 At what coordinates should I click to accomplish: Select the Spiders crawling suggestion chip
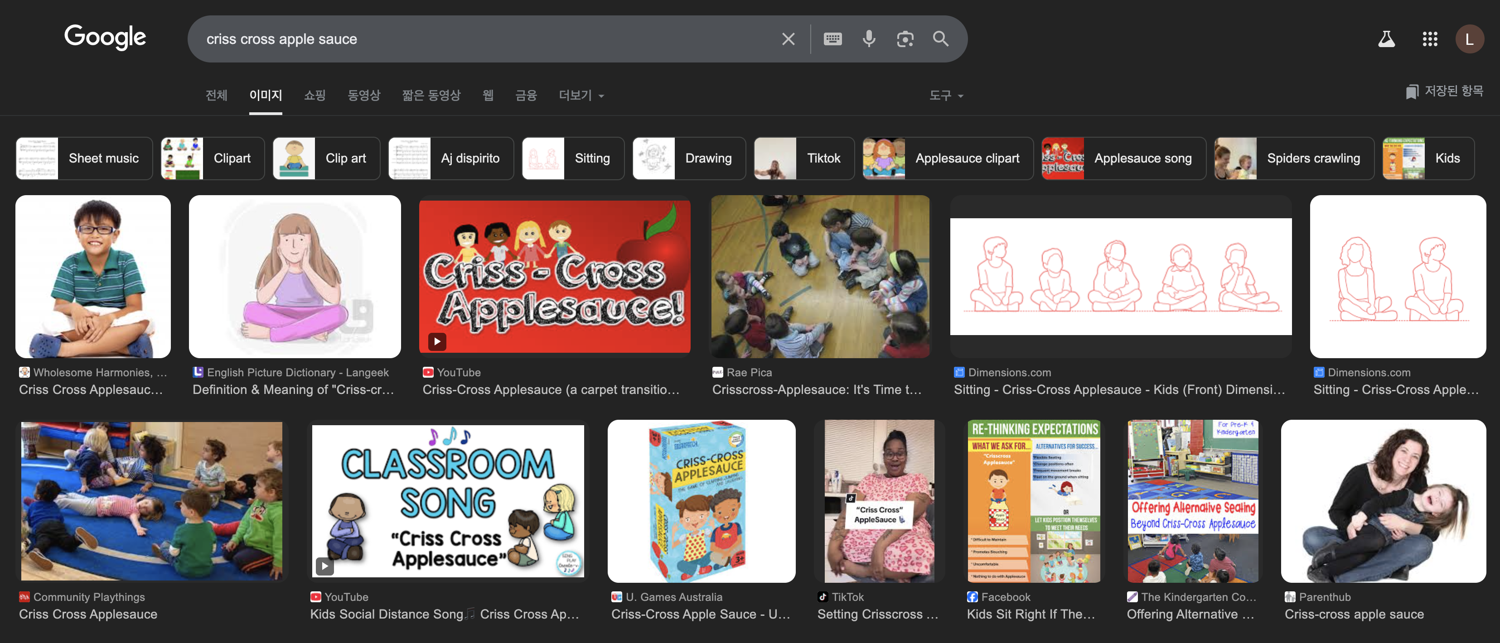pos(1293,158)
